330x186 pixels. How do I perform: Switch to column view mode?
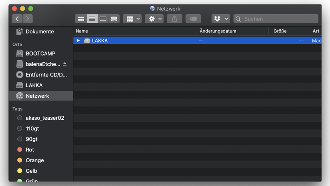point(103,19)
